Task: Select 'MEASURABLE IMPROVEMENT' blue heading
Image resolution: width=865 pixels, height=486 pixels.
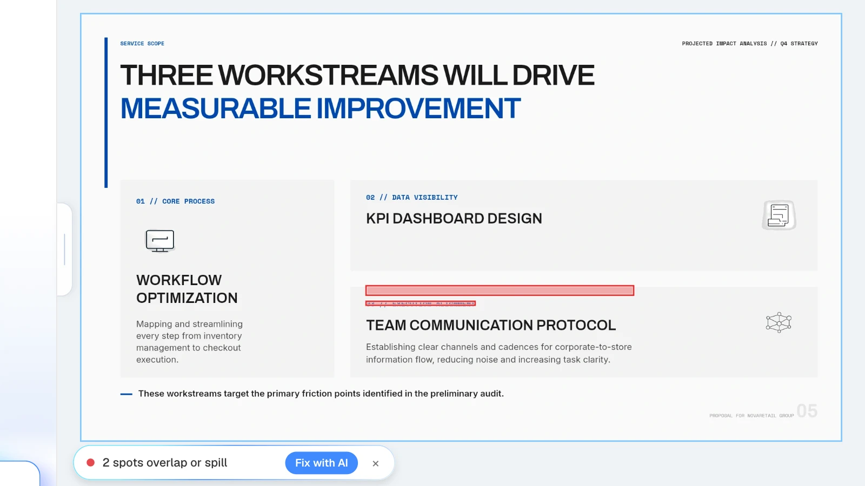Action: point(320,109)
